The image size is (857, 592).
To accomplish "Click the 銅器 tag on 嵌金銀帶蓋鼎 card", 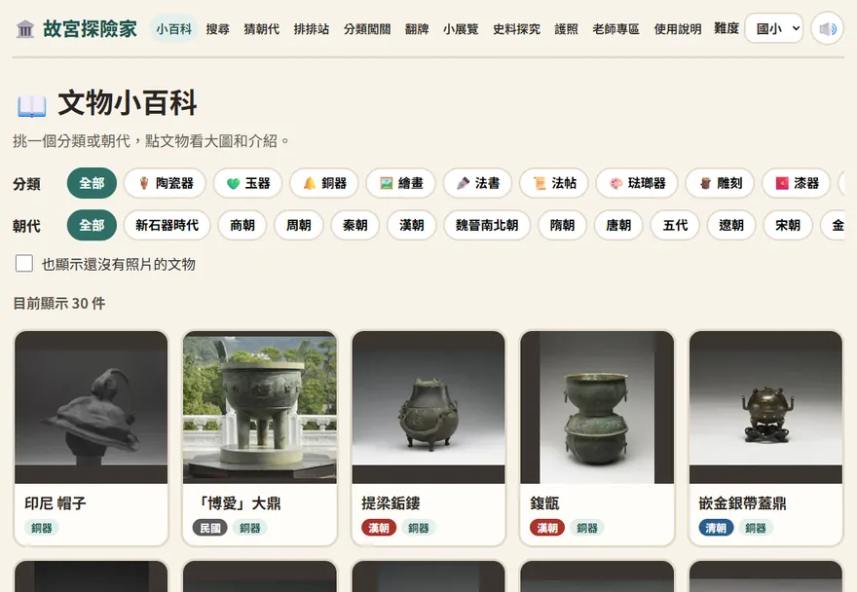I will tap(756, 528).
